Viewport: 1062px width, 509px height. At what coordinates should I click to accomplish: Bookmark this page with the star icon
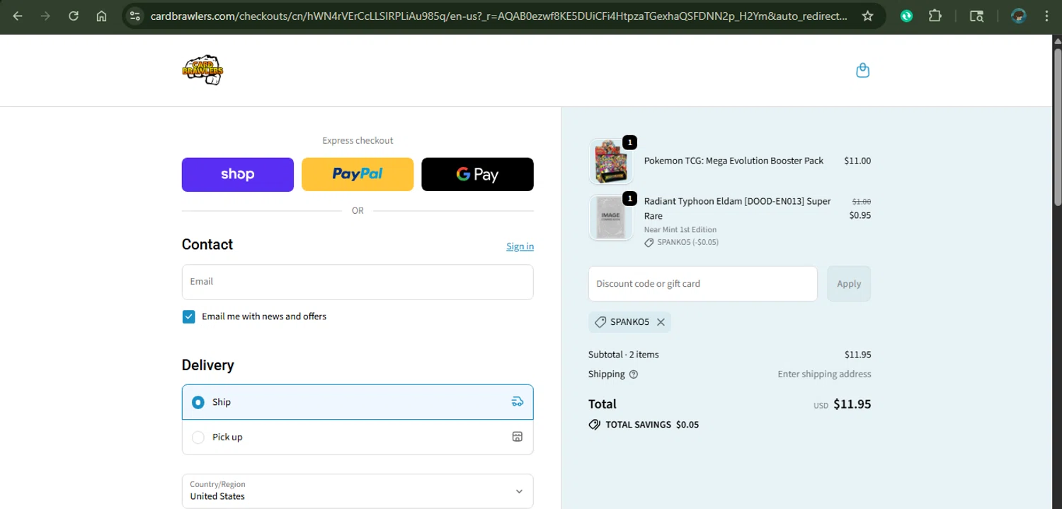(867, 16)
